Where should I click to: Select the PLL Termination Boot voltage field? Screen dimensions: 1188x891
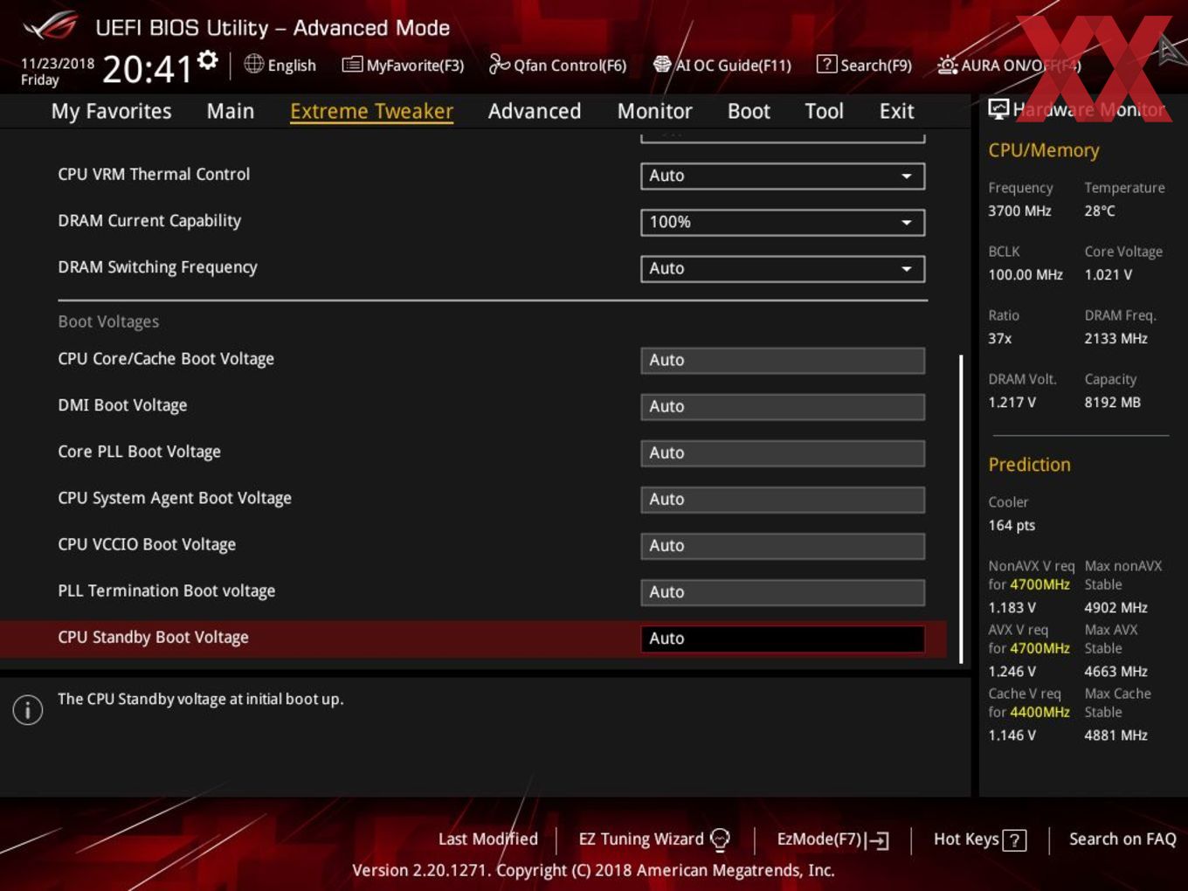point(783,591)
